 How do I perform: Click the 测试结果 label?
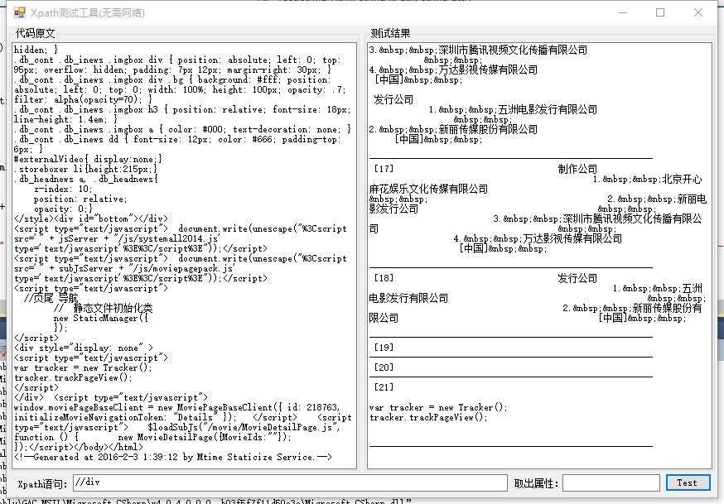click(x=390, y=33)
